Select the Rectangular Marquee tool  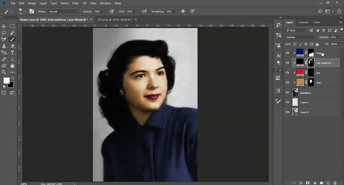[12, 26]
